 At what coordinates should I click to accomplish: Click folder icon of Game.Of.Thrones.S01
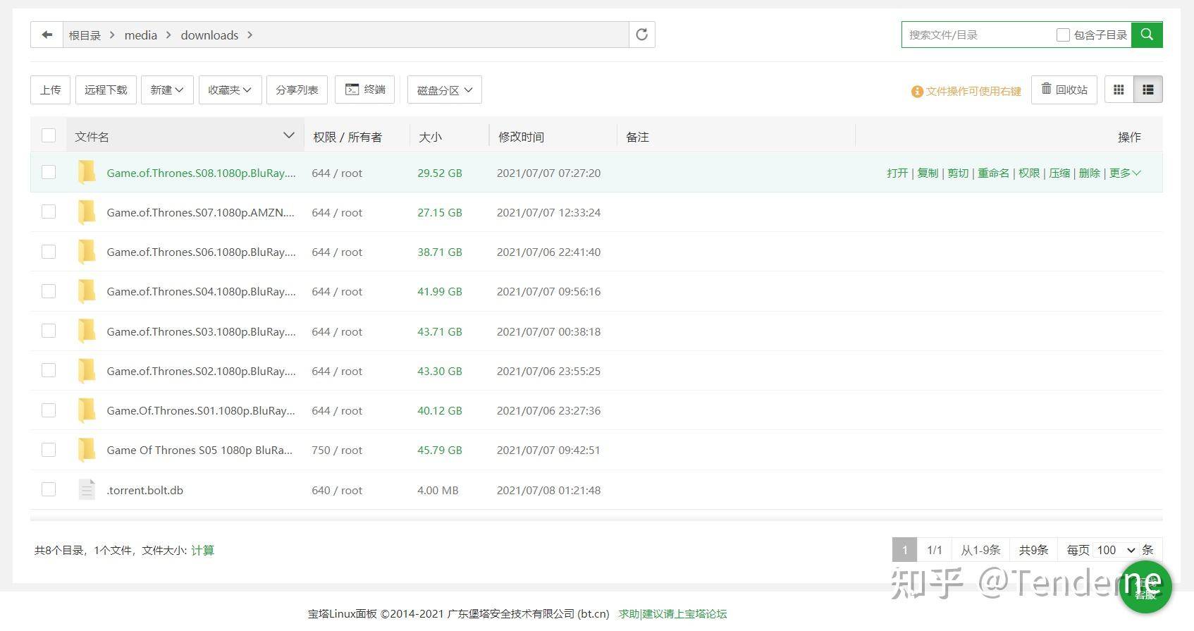[87, 410]
